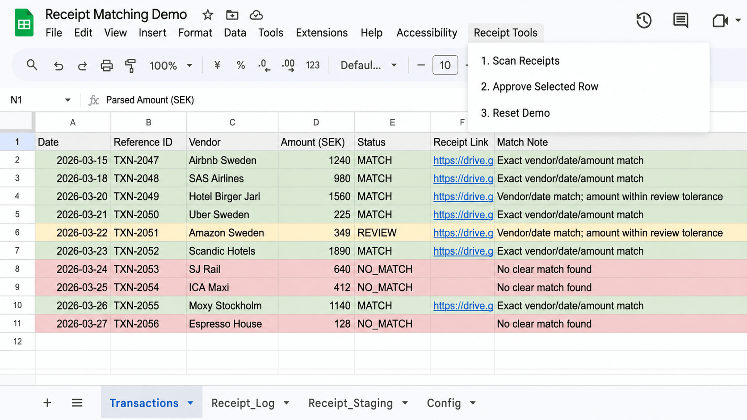Viewport: 747px width, 420px height.
Task: Click the decrease decimal places button
Action: [264, 66]
